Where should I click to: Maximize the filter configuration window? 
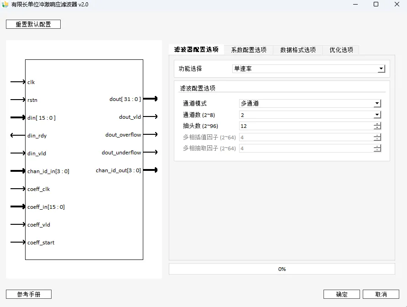click(x=376, y=5)
